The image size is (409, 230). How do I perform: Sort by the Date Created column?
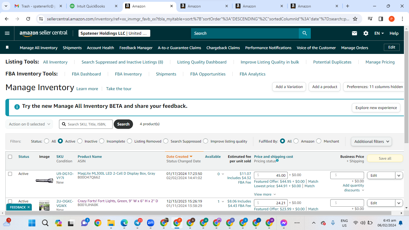pos(179,157)
